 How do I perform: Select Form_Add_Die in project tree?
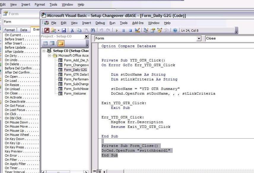pos(76,60)
